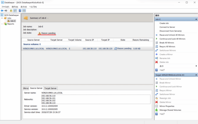Click the Target Server column header
This screenshot has width=198, height=124.
pyautogui.click(x=56, y=40)
